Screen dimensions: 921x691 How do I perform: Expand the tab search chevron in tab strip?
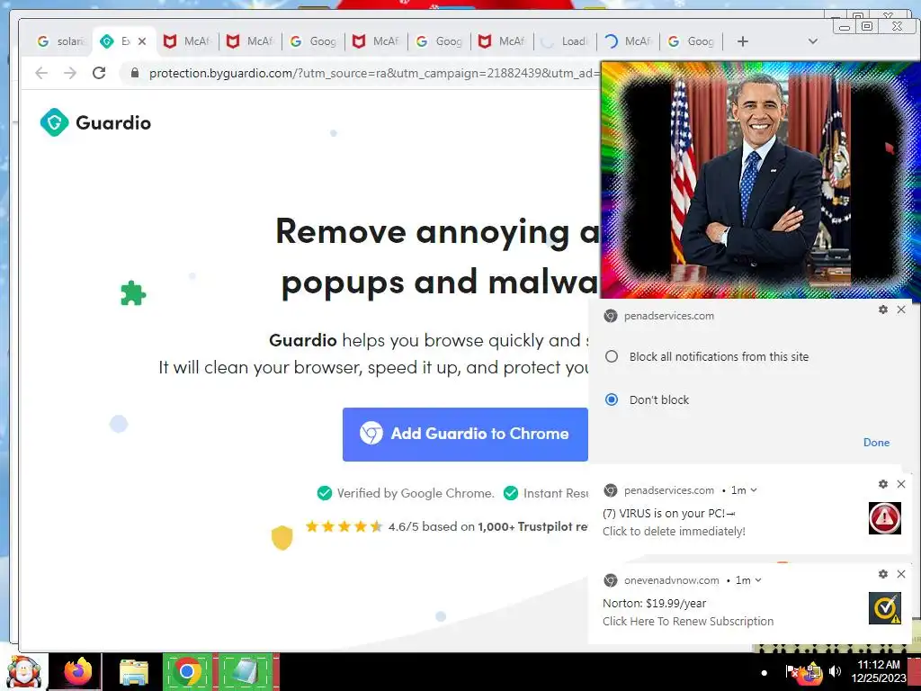tap(813, 41)
